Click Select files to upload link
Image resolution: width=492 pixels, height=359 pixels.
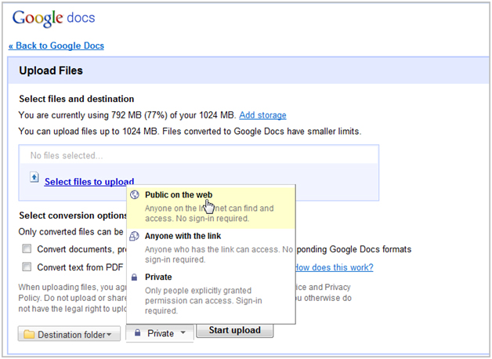tap(89, 181)
